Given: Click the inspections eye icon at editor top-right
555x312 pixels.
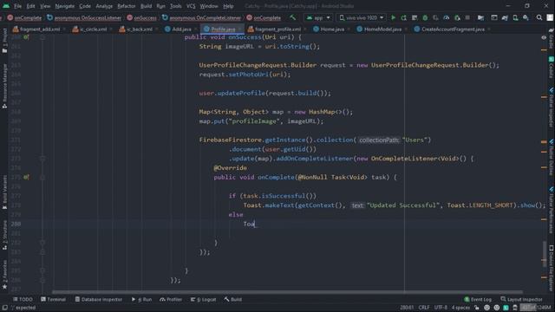Looking at the screenshot, I should point(544,37).
